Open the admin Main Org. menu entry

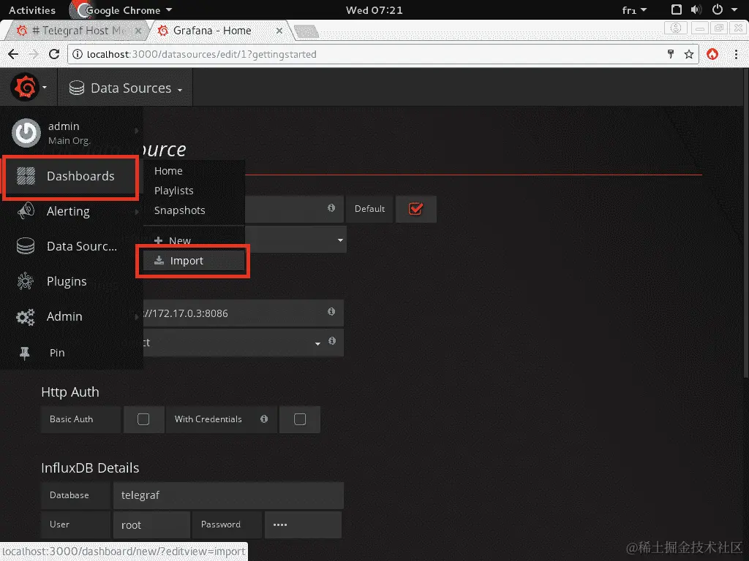(x=72, y=133)
